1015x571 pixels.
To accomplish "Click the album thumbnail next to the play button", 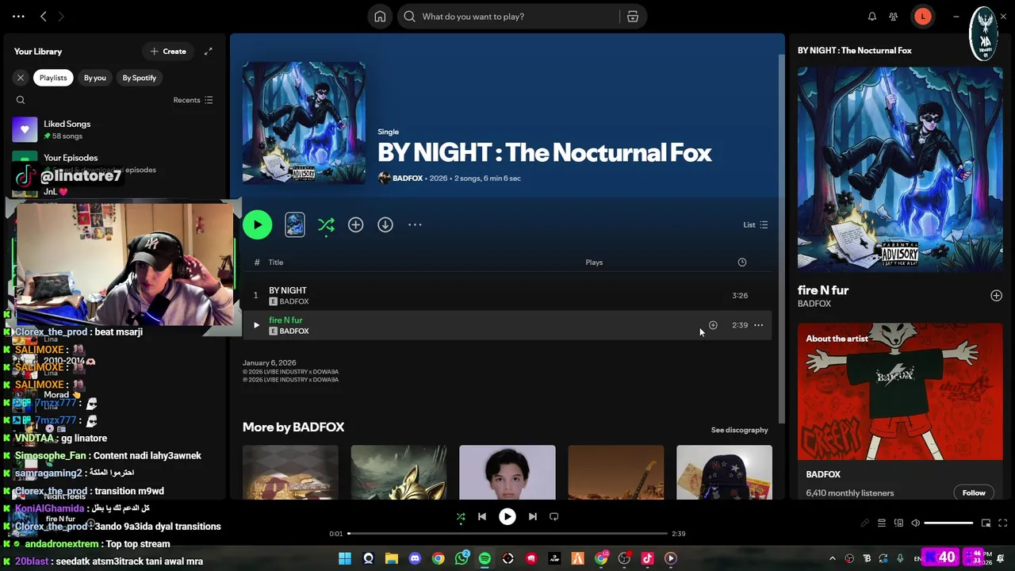I will click(x=294, y=225).
